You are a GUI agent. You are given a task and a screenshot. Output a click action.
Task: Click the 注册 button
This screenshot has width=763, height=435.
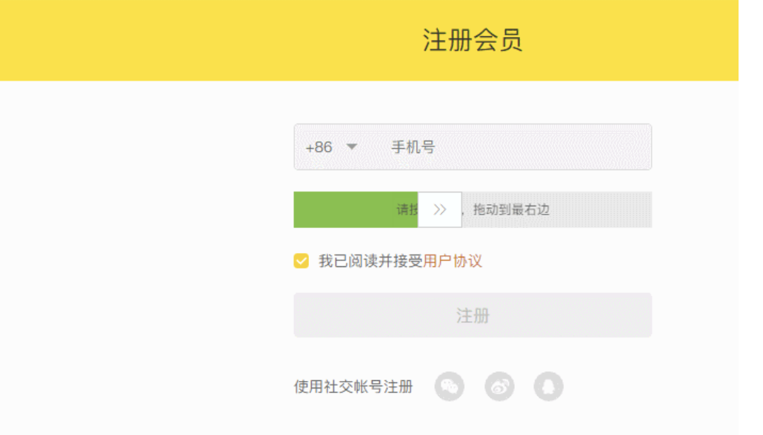pyautogui.click(x=473, y=315)
